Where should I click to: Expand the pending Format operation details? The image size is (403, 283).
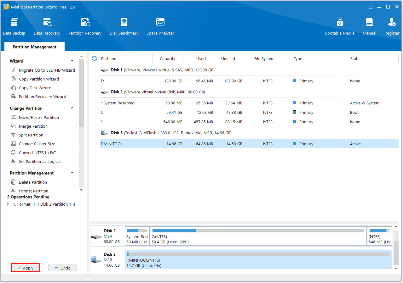(8, 204)
